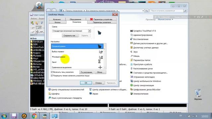Select Занят pointer row
The width and height of the screenshot is (212, 119).
[77, 62]
